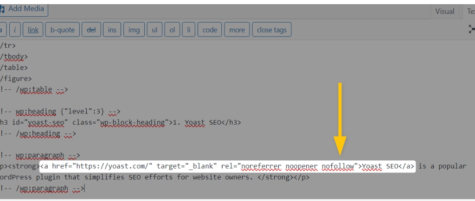
Task: Insert a link using the link button
Action: (33, 30)
